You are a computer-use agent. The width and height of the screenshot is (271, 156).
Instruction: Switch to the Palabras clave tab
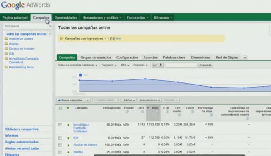(x=174, y=57)
